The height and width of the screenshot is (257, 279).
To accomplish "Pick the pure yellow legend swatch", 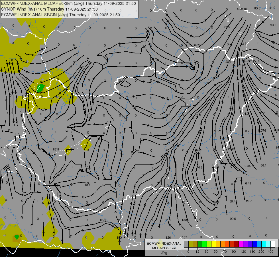I will point(214,244).
